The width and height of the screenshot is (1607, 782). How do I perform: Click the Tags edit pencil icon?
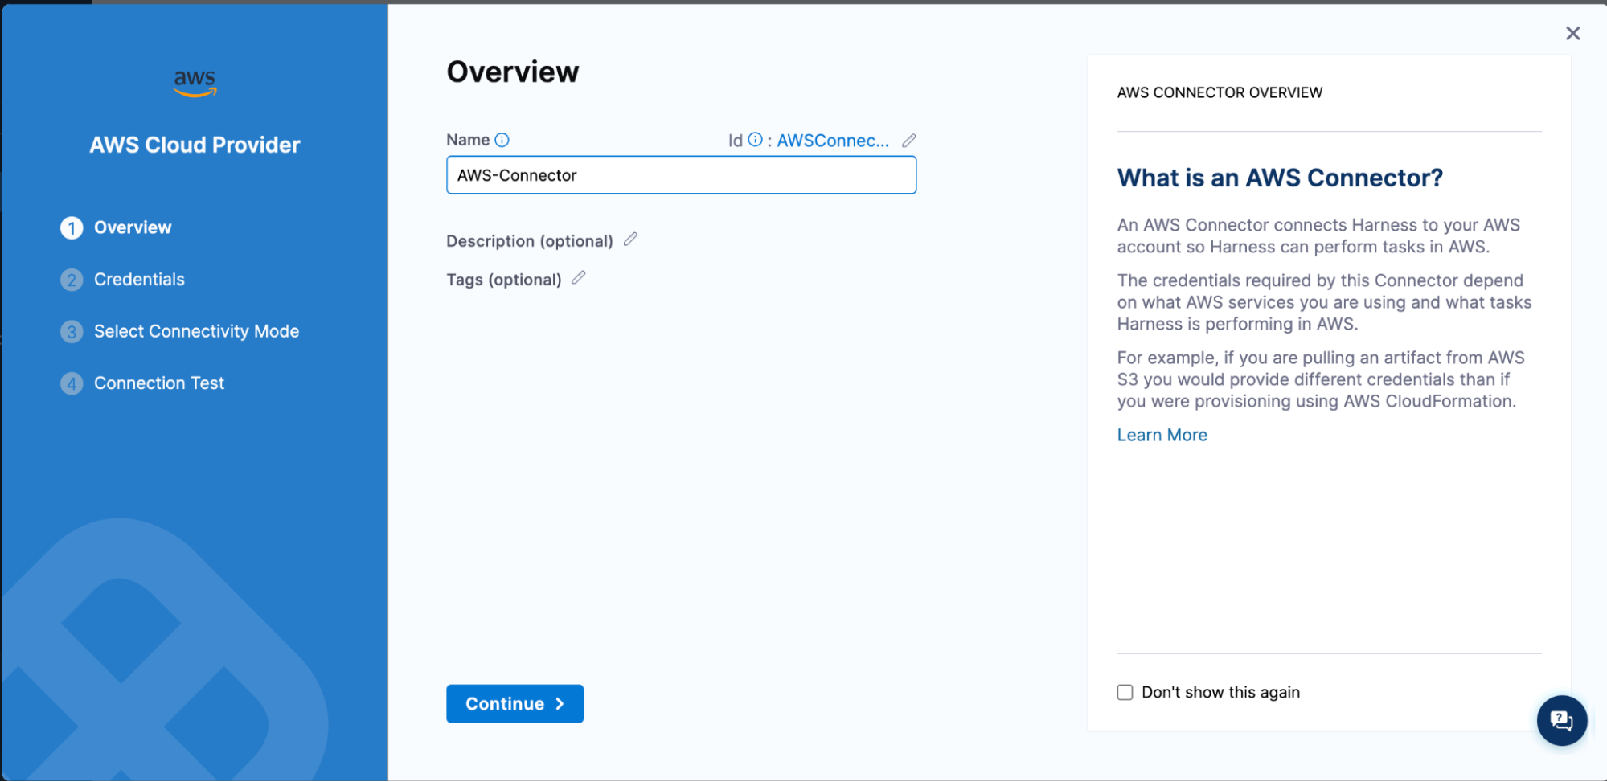(x=579, y=278)
